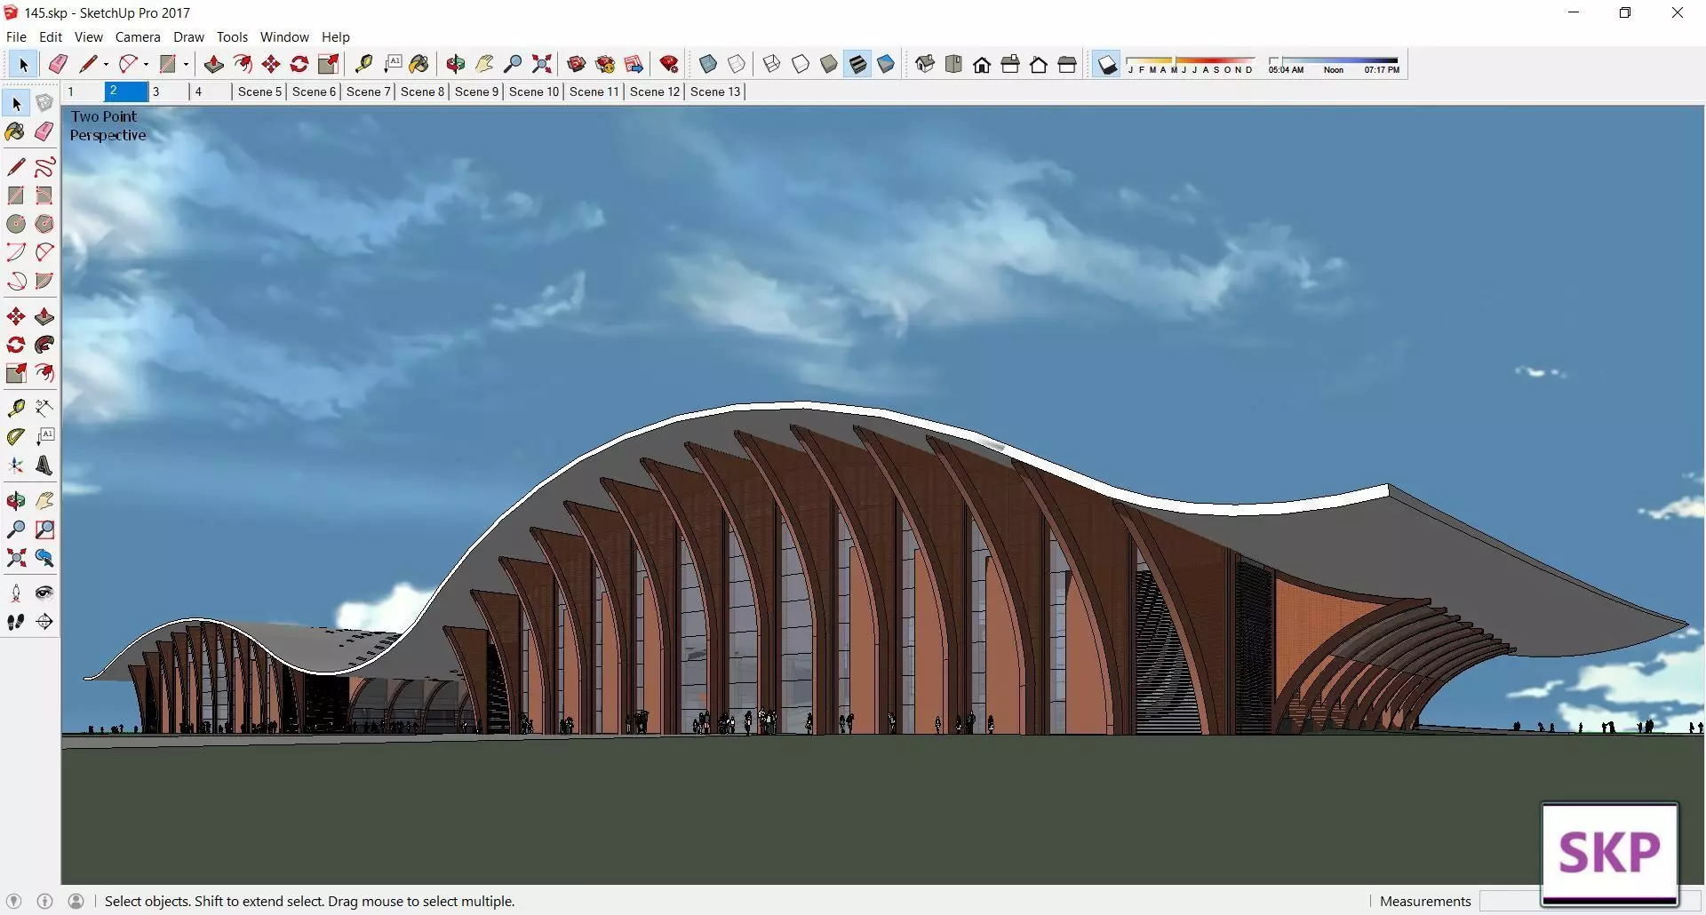Toggle Back Edges face style
The image size is (1706, 915).
[737, 64]
